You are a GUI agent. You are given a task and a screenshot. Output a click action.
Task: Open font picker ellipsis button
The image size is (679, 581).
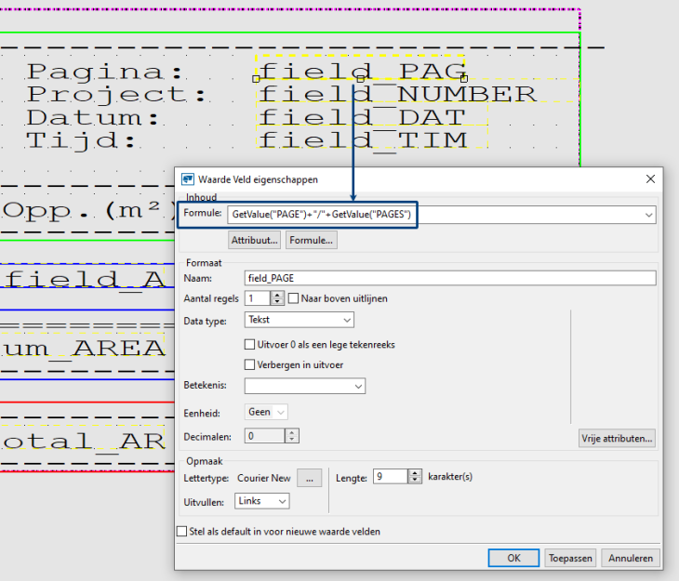[309, 478]
